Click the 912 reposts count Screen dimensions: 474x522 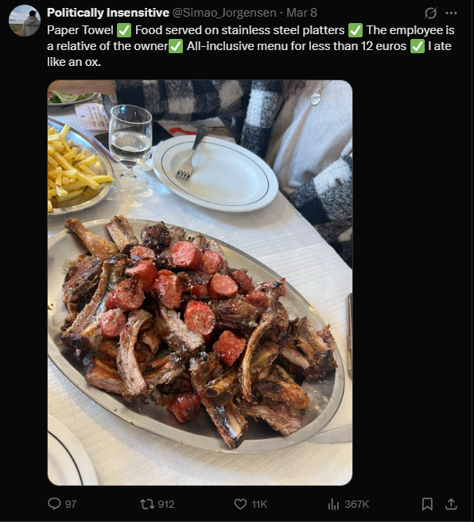(x=166, y=504)
